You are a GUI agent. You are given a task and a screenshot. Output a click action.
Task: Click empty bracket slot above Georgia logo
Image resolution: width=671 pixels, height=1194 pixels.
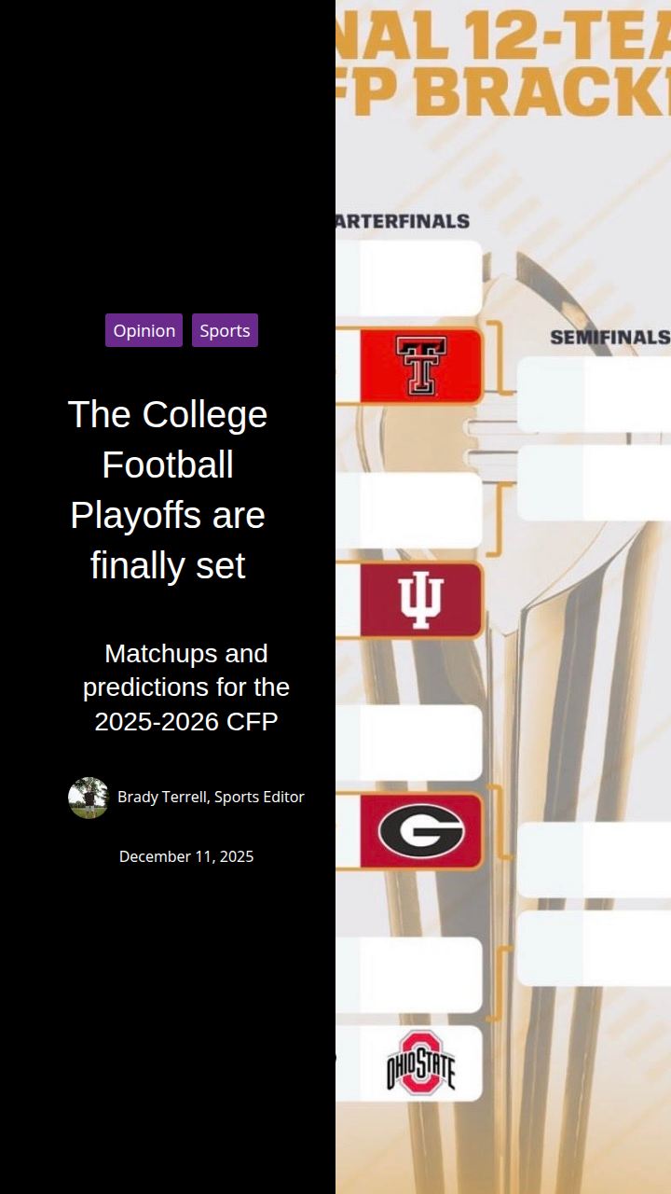click(x=410, y=743)
